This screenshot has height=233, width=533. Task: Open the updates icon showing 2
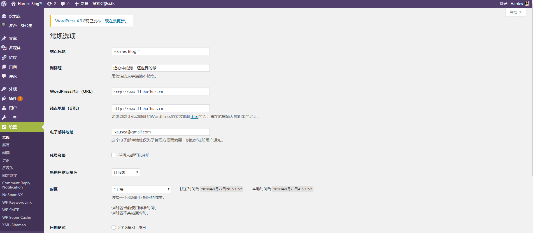pyautogui.click(x=49, y=4)
